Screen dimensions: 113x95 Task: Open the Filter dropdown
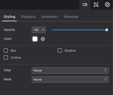(x=70, y=70)
